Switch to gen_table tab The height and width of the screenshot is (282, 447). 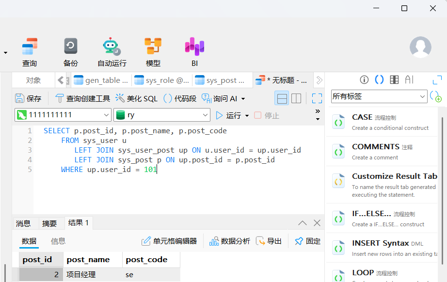click(x=101, y=80)
